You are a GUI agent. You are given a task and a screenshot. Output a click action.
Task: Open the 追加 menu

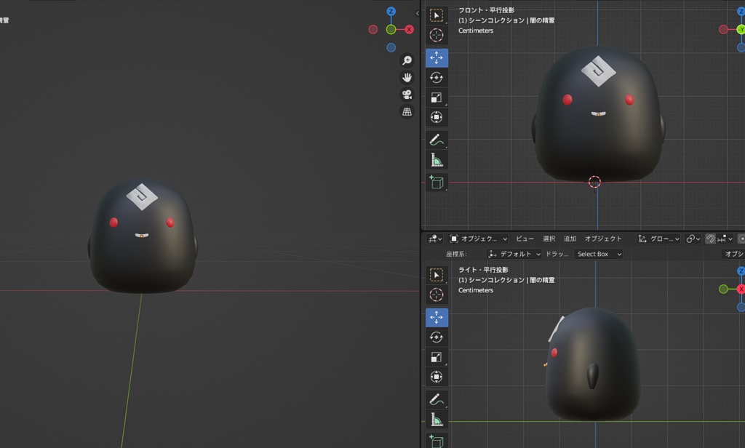(570, 239)
